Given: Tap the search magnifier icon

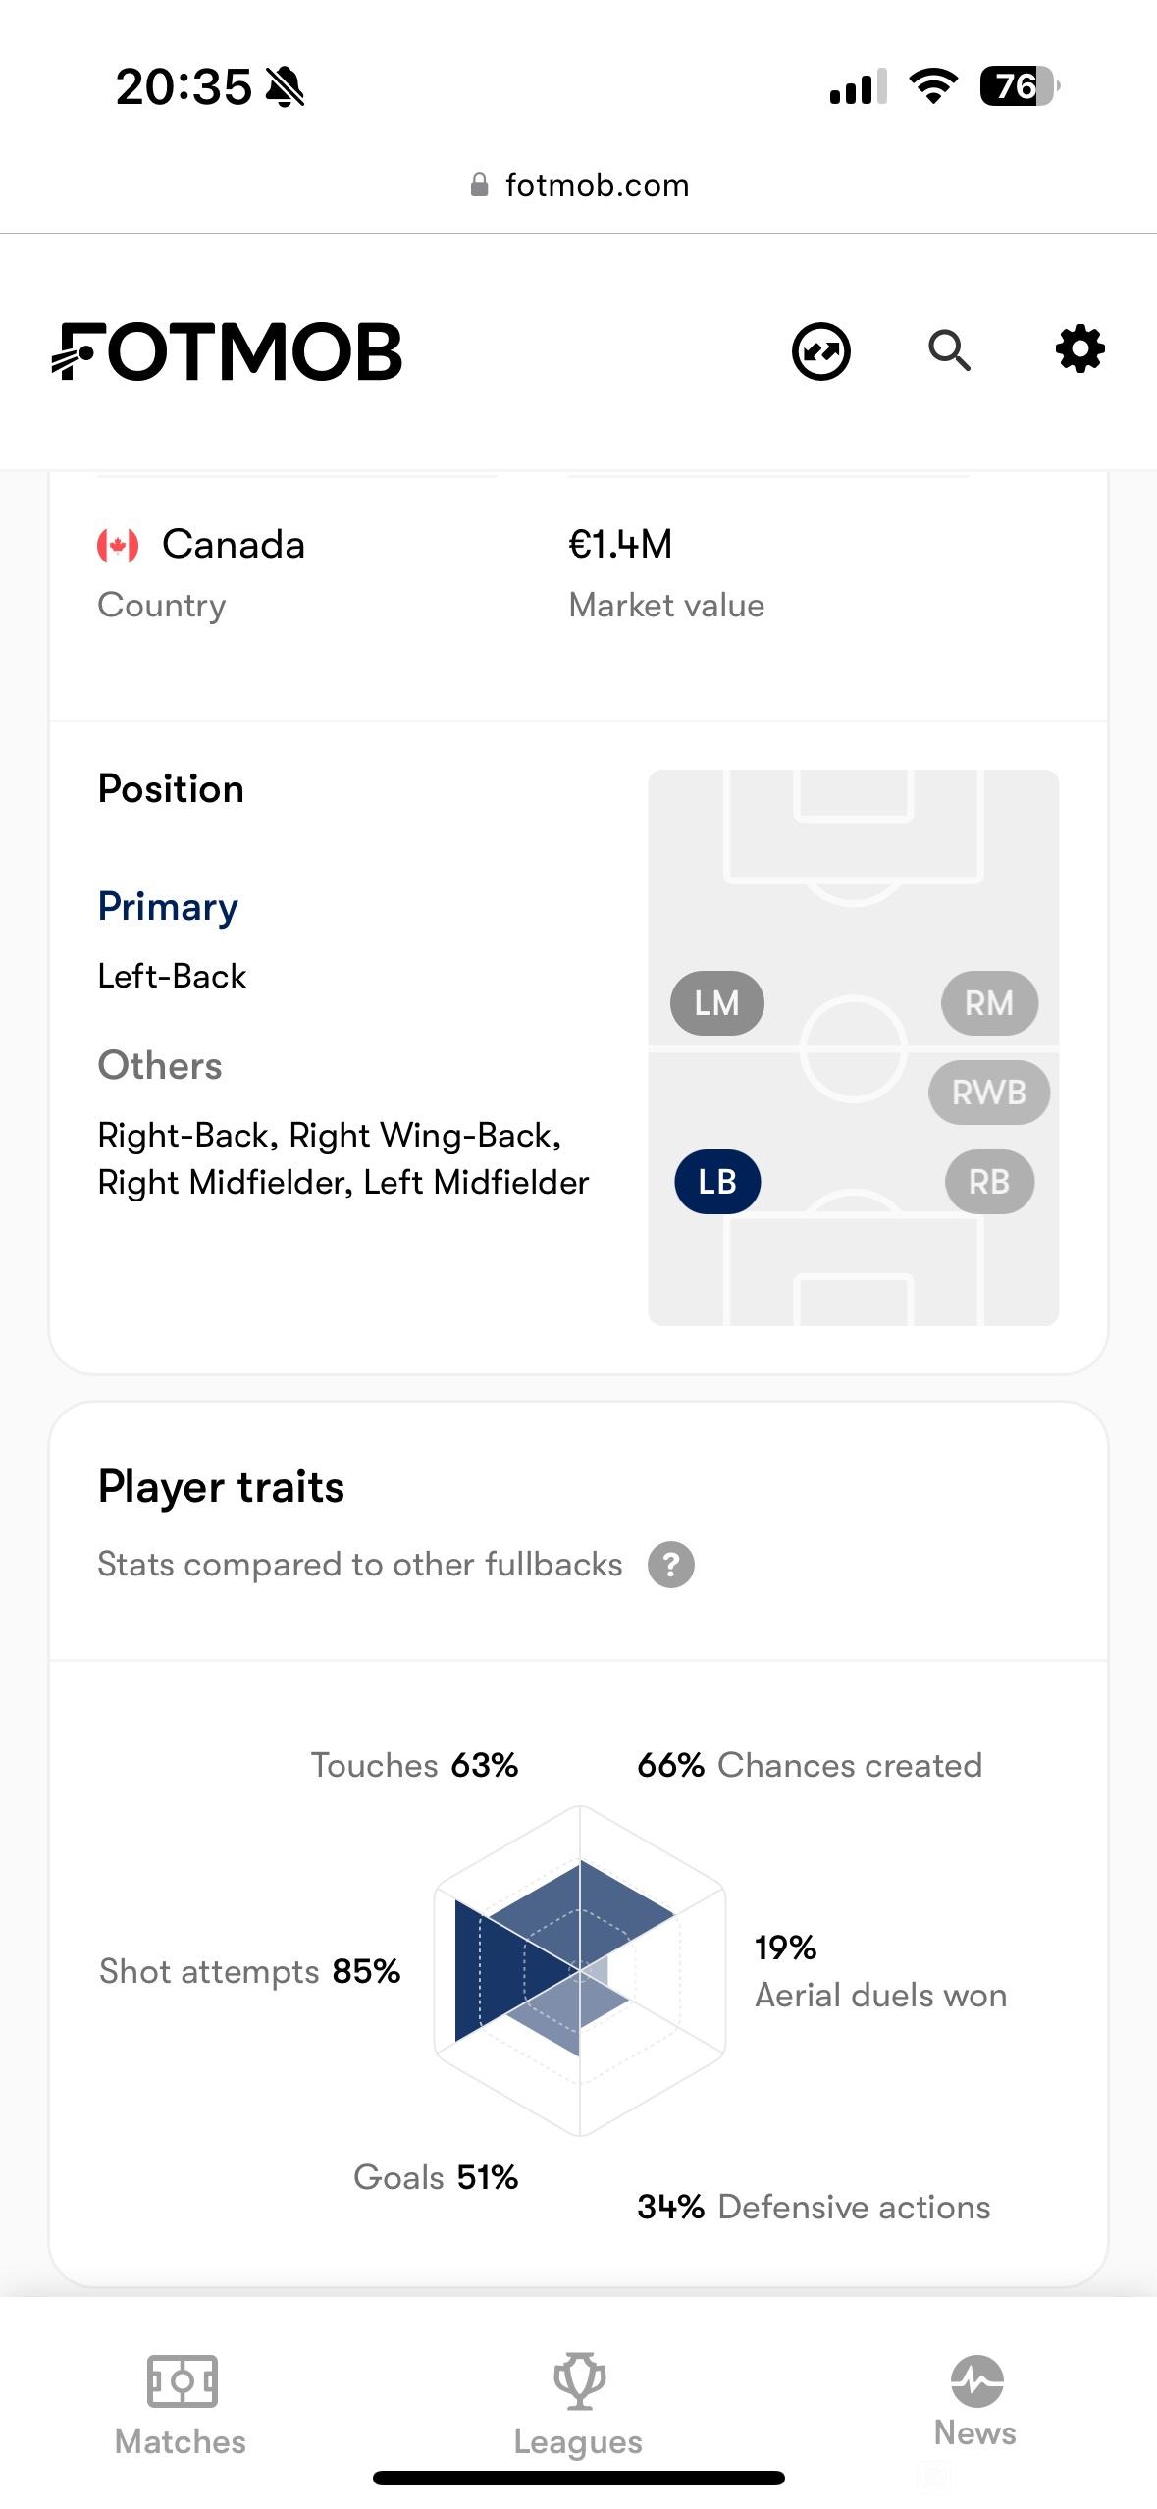Looking at the screenshot, I should pos(950,350).
